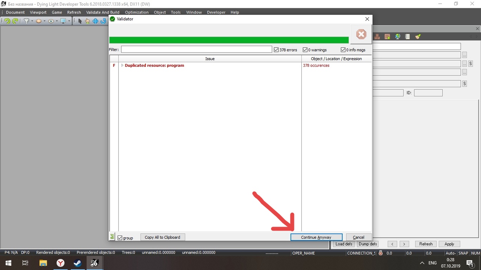
Task: Open the Game menu
Action: [57, 12]
